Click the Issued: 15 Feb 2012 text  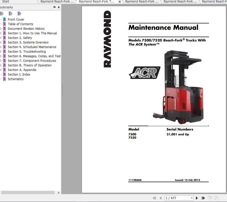(187, 180)
